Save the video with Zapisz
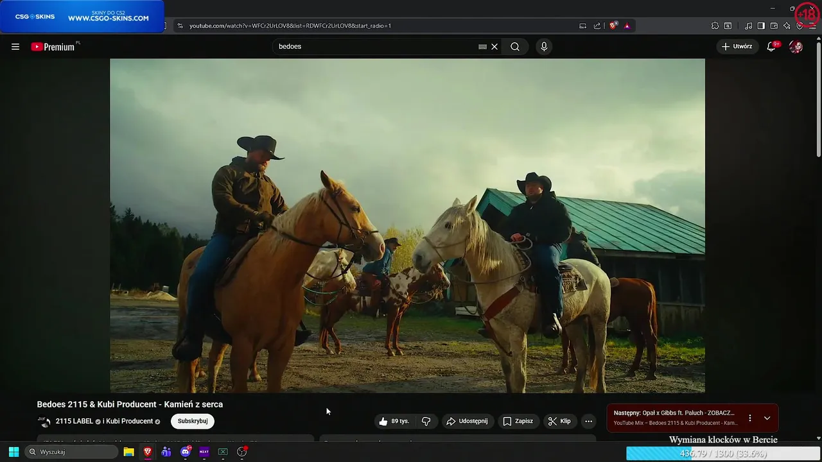Viewport: 822px width, 462px height. click(518, 422)
